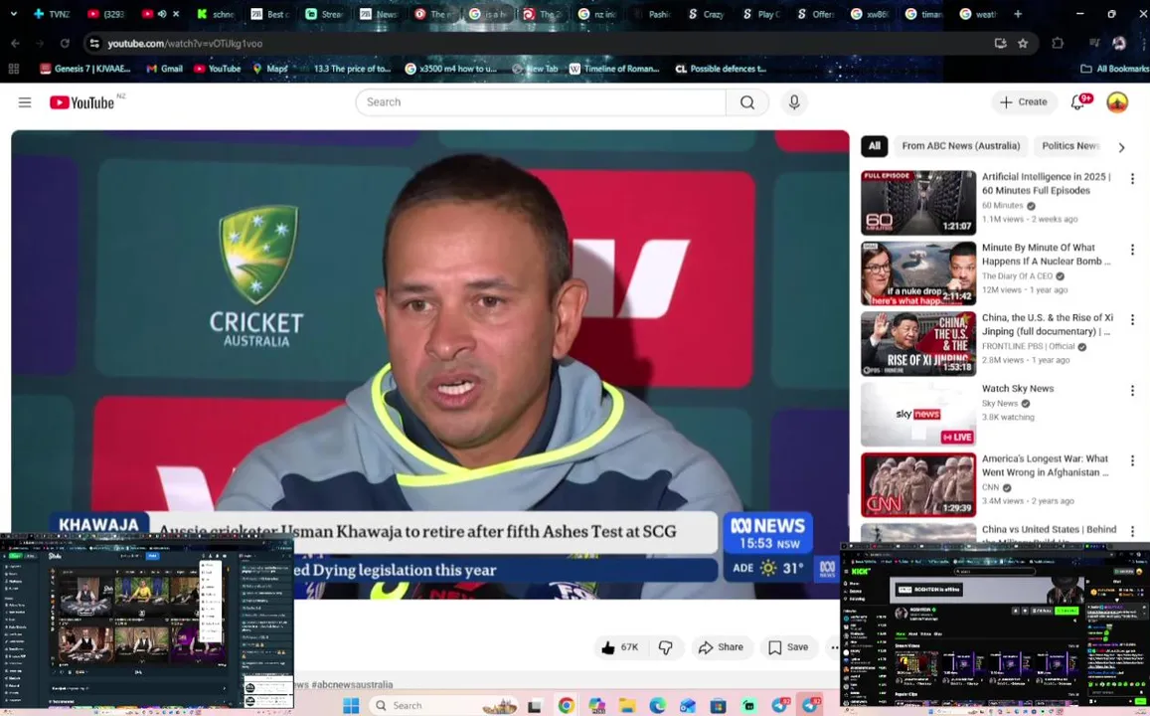Open Microsoft Store from the taskbar

click(x=718, y=706)
